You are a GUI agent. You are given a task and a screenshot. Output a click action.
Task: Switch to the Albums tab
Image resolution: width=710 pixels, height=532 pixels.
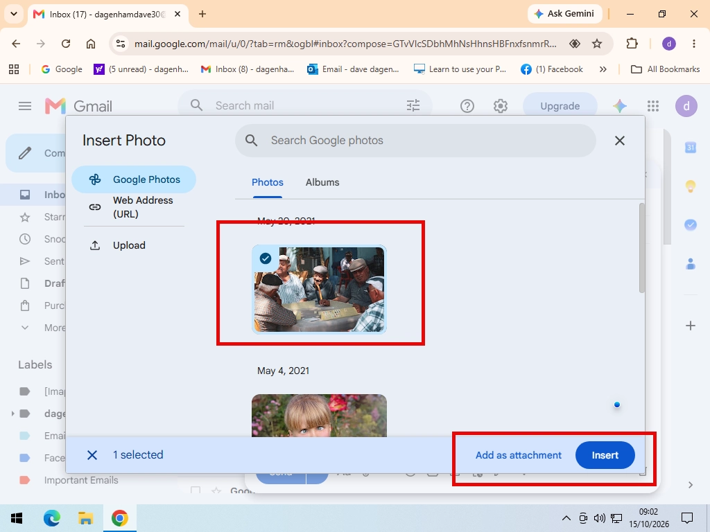coord(322,182)
